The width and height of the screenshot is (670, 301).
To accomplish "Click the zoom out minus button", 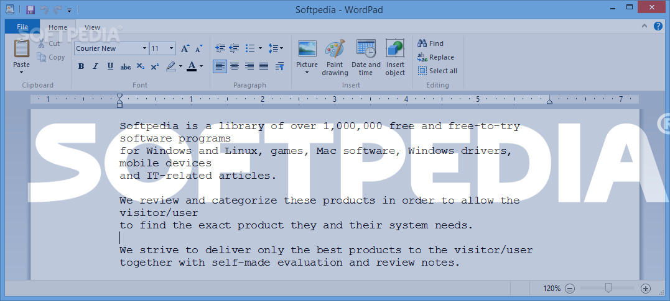I will (570, 289).
